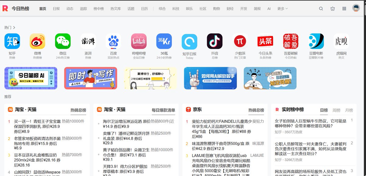This screenshot has width=366, height=176.
Task: Go to the 首页 nav tab
Action: pos(43,9)
